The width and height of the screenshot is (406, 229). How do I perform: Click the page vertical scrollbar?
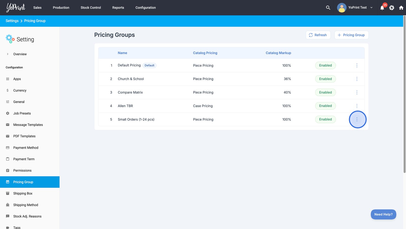(404, 94)
